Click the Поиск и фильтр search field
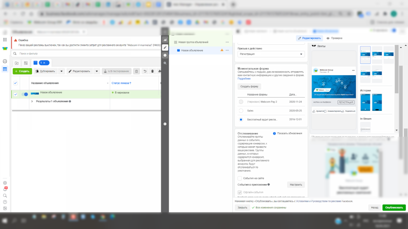Image resolution: width=408 pixels, height=229 pixels. coord(85,54)
